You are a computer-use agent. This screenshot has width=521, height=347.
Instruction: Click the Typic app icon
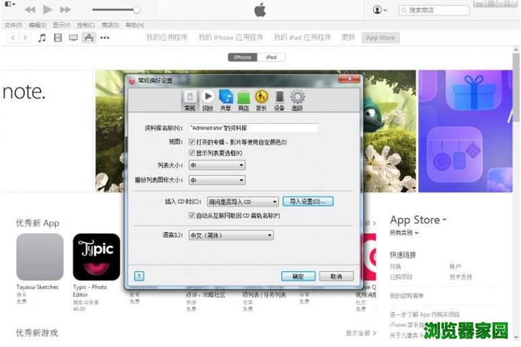click(x=96, y=257)
